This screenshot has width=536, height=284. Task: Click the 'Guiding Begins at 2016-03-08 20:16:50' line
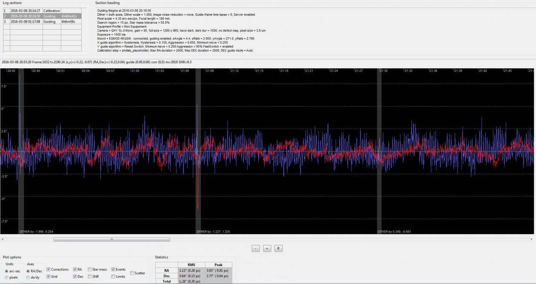click(124, 10)
